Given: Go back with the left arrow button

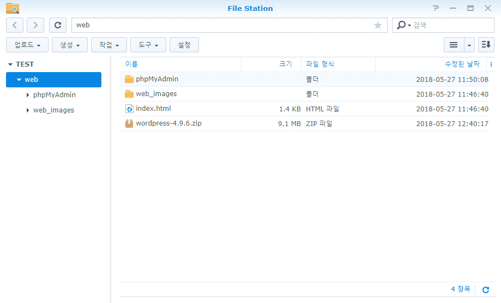Looking at the screenshot, I should tap(15, 25).
